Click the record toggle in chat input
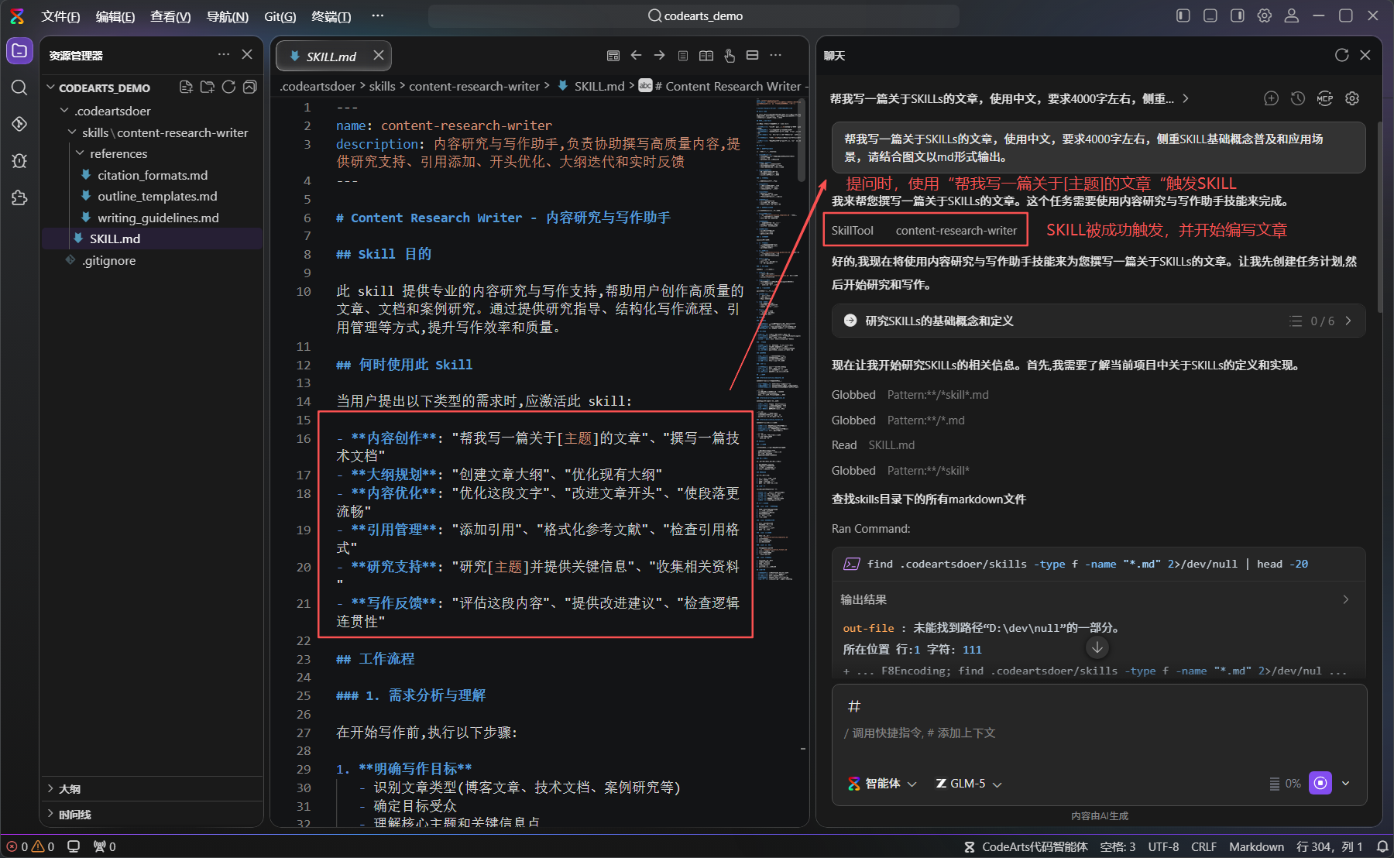Viewport: 1394px width, 858px height. tap(1320, 783)
